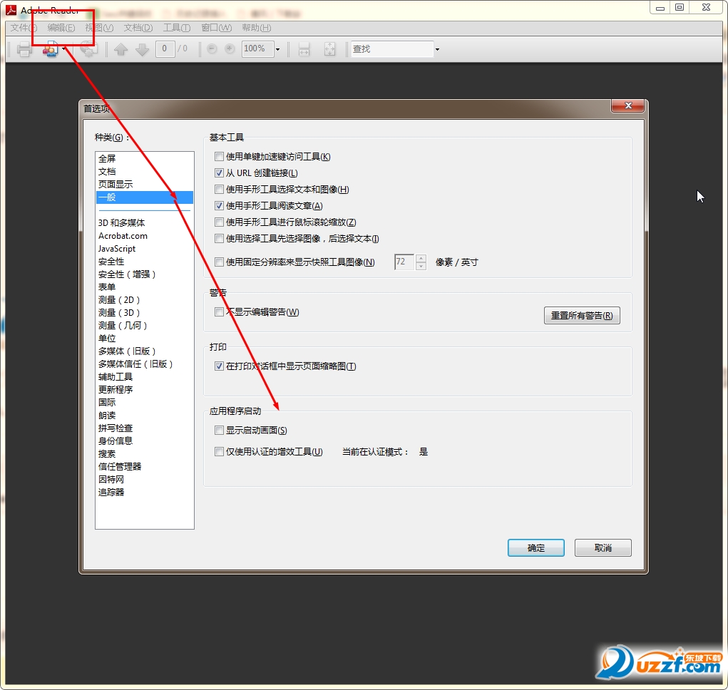The height and width of the screenshot is (690, 728).
Task: Open the 文档 menu
Action: [138, 28]
